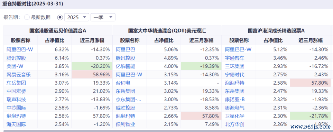Open the 2025 year dropdown
This screenshot has height=132, width=333.
[77, 17]
